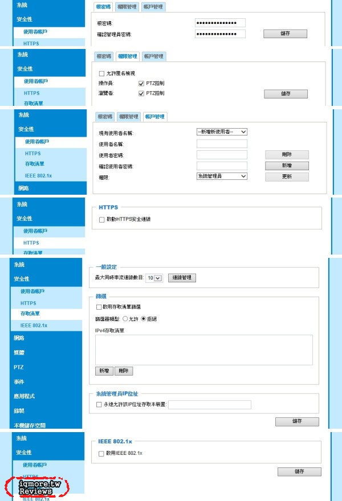342x501 pixels.
Task: Click 刪除 button beside 使用者密碼 field
Action: point(287,155)
